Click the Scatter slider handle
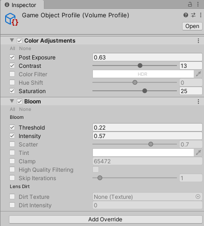This screenshot has height=226, width=204. click(x=151, y=144)
